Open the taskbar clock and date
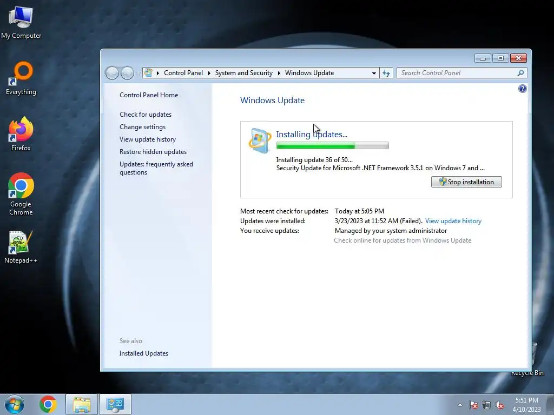The width and height of the screenshot is (554, 415). [526, 405]
